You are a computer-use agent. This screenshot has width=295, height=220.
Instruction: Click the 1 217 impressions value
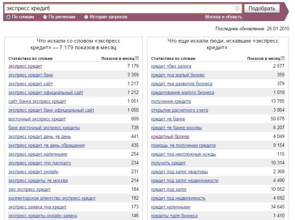click(x=133, y=83)
